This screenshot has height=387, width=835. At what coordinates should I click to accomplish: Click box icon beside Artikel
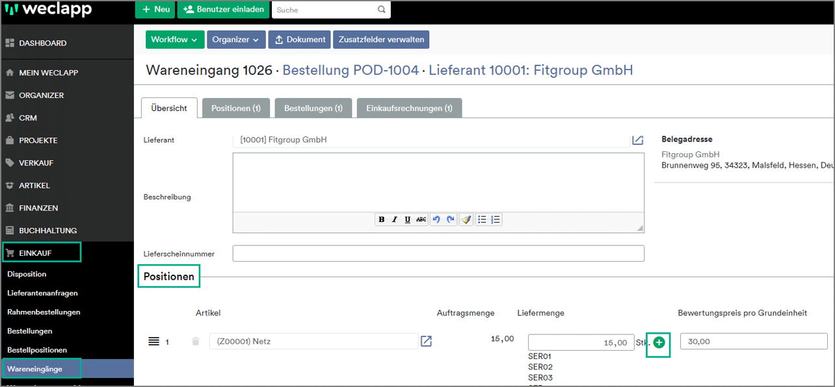point(10,185)
